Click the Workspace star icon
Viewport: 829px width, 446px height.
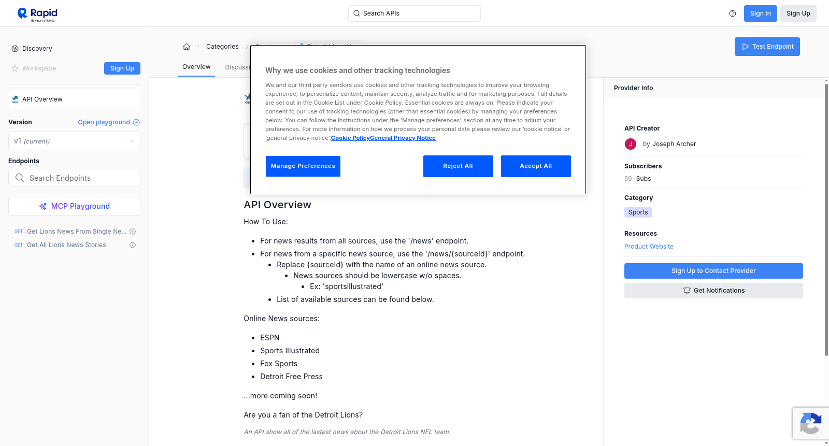pos(15,68)
